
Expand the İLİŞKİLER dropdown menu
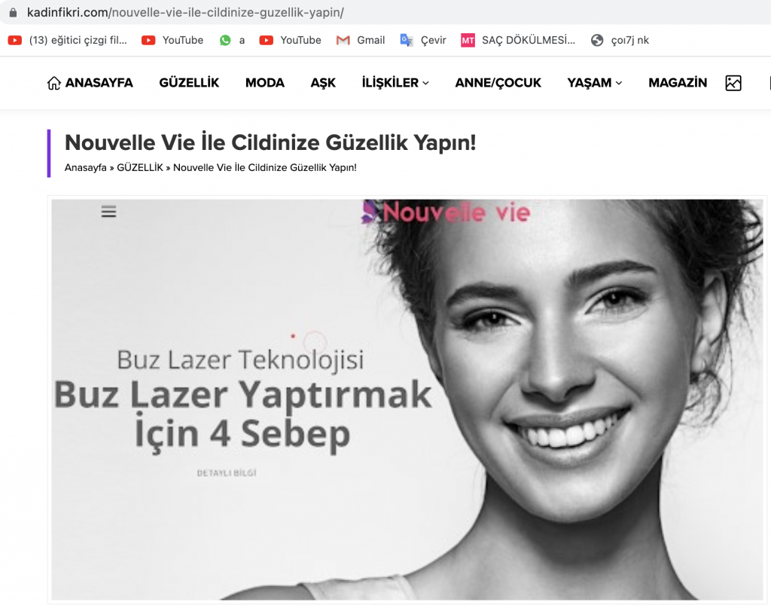(x=395, y=83)
